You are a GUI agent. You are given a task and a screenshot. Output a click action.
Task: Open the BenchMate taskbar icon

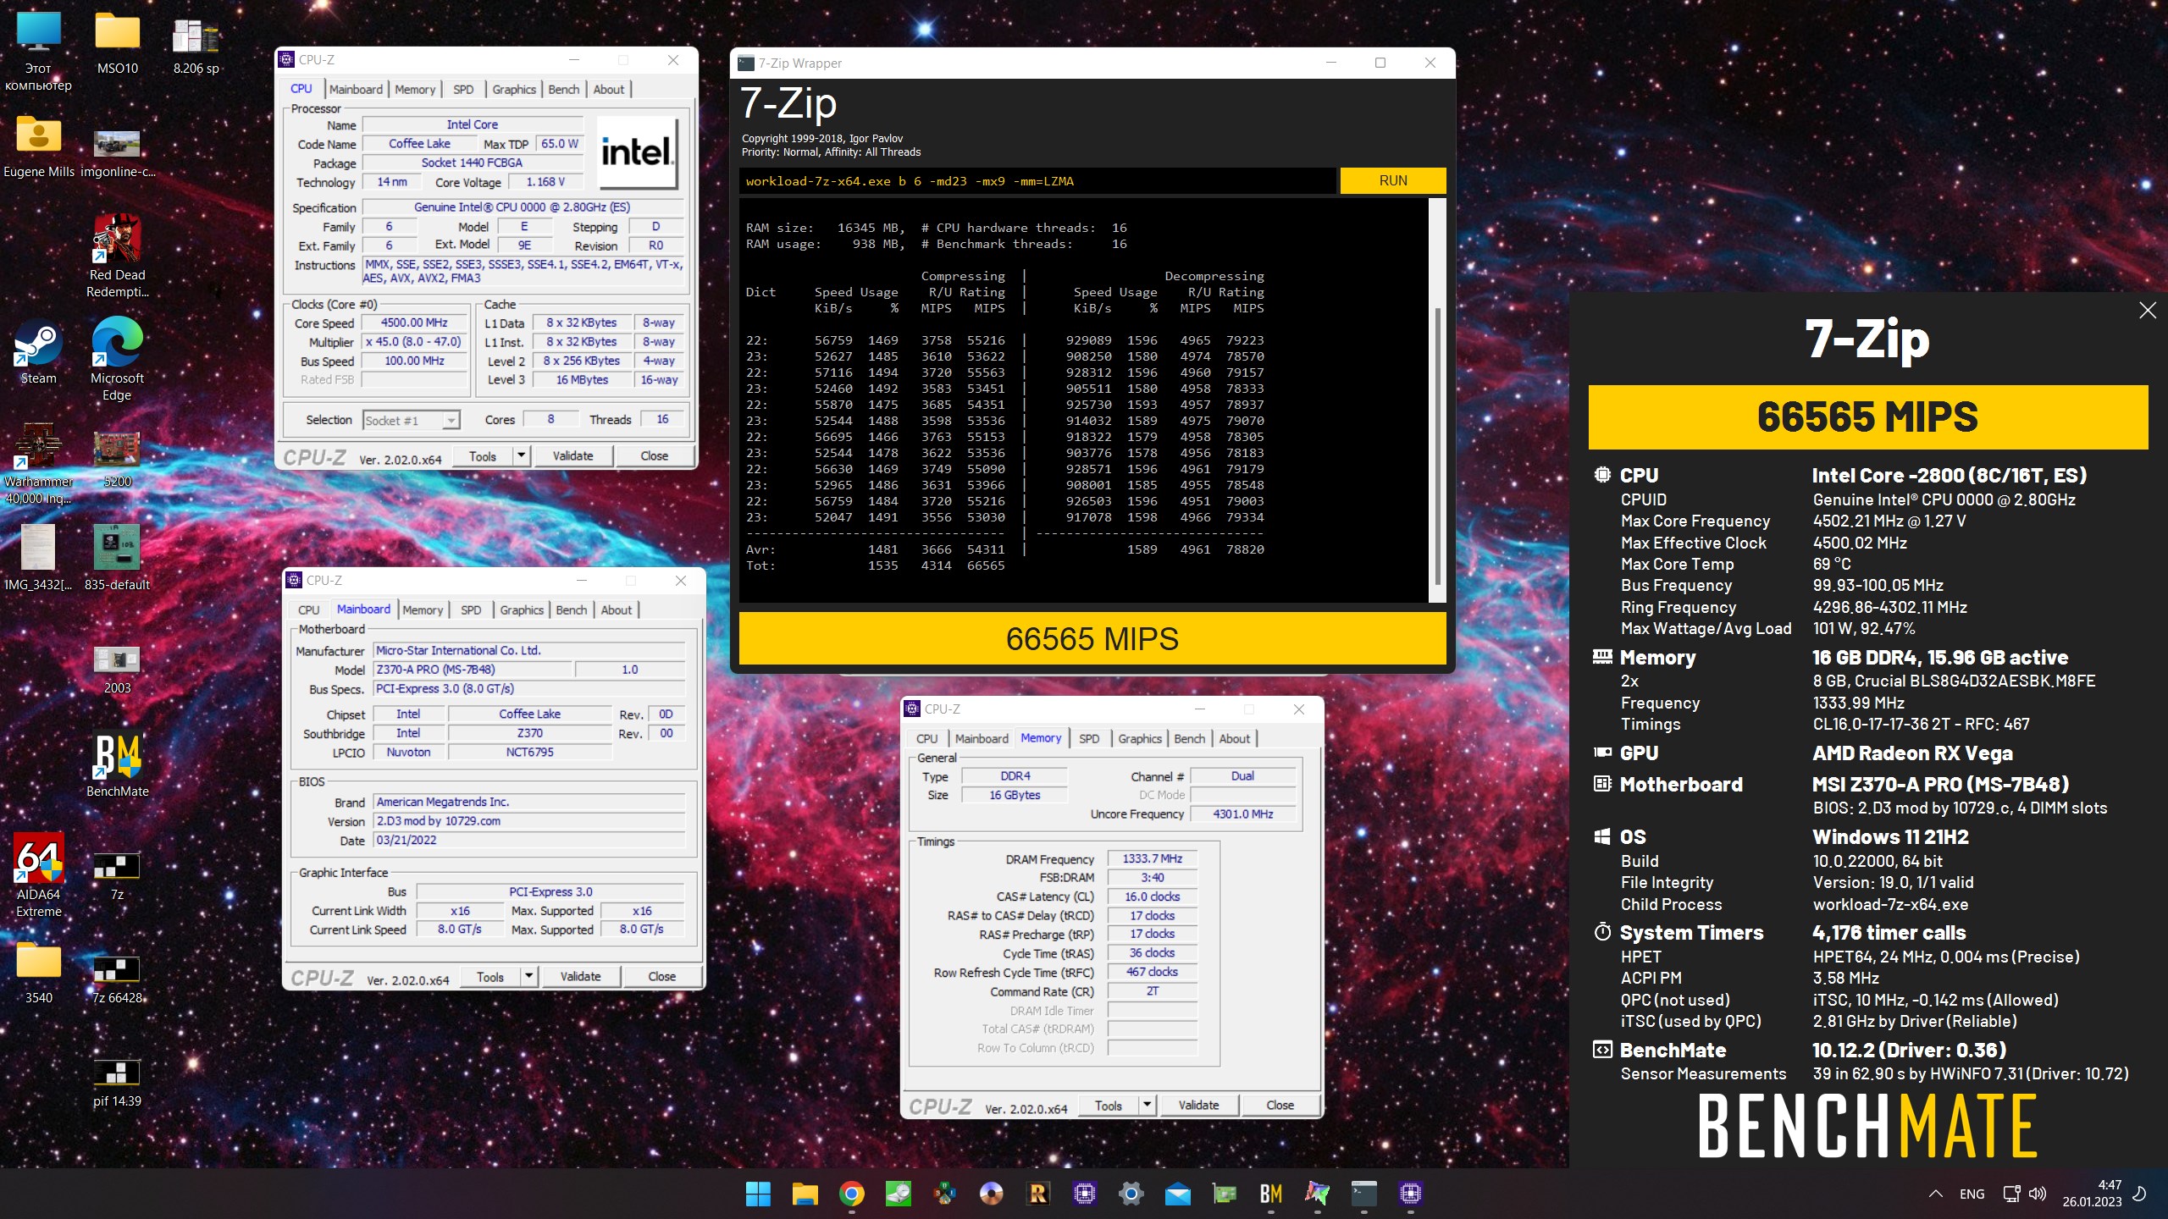[x=1270, y=1194]
